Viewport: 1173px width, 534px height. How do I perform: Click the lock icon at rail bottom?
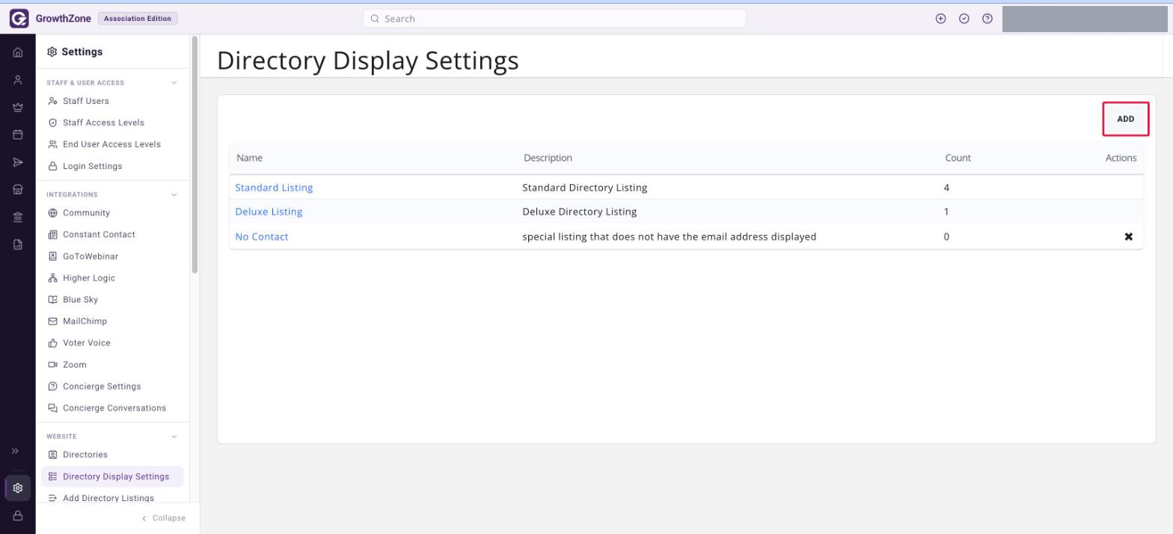click(18, 516)
